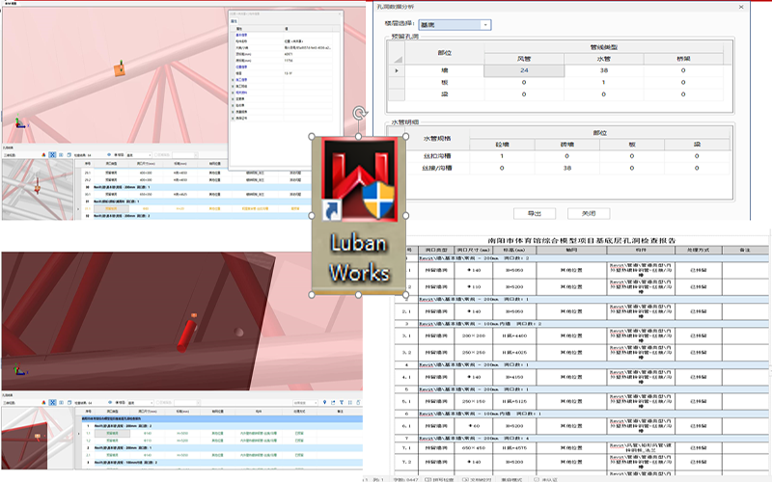The width and height of the screenshot is (772, 482).
Task: Open floor dropdown in lower hole-list toolbar
Action: 141,403
